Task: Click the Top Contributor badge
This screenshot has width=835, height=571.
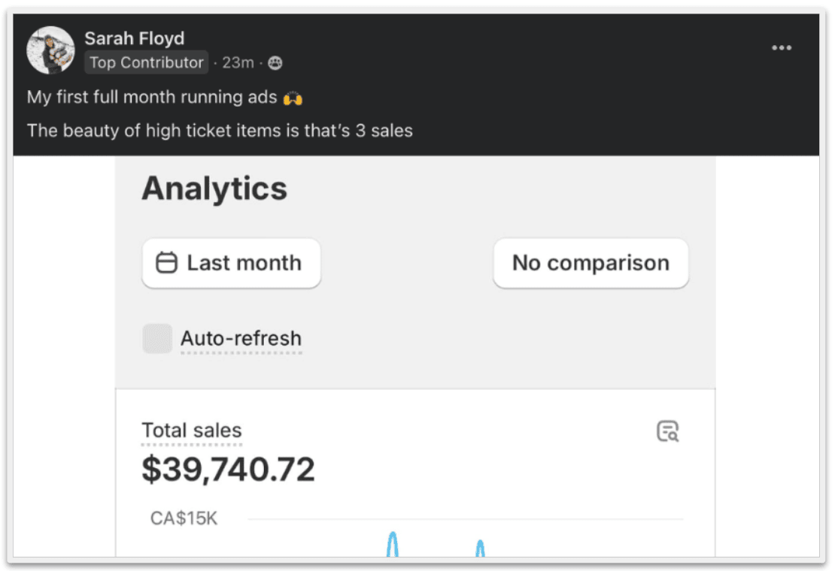Action: click(146, 62)
